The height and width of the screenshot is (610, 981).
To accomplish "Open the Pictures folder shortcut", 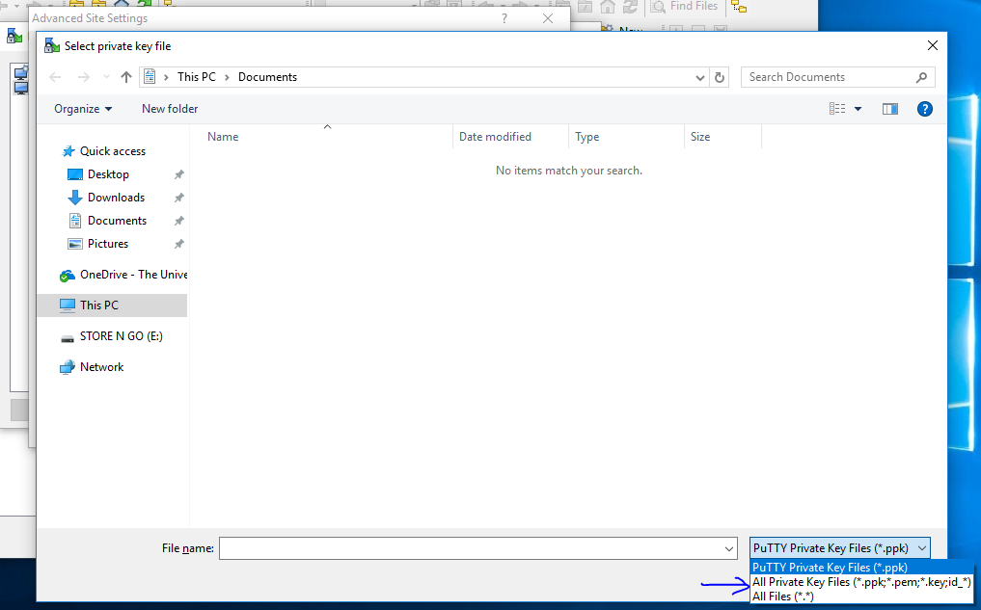I will (x=107, y=244).
